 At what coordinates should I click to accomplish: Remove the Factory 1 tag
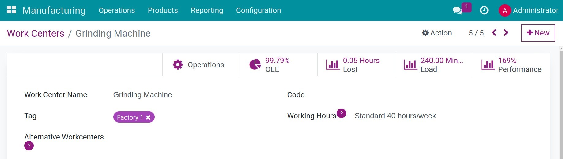pos(148,117)
